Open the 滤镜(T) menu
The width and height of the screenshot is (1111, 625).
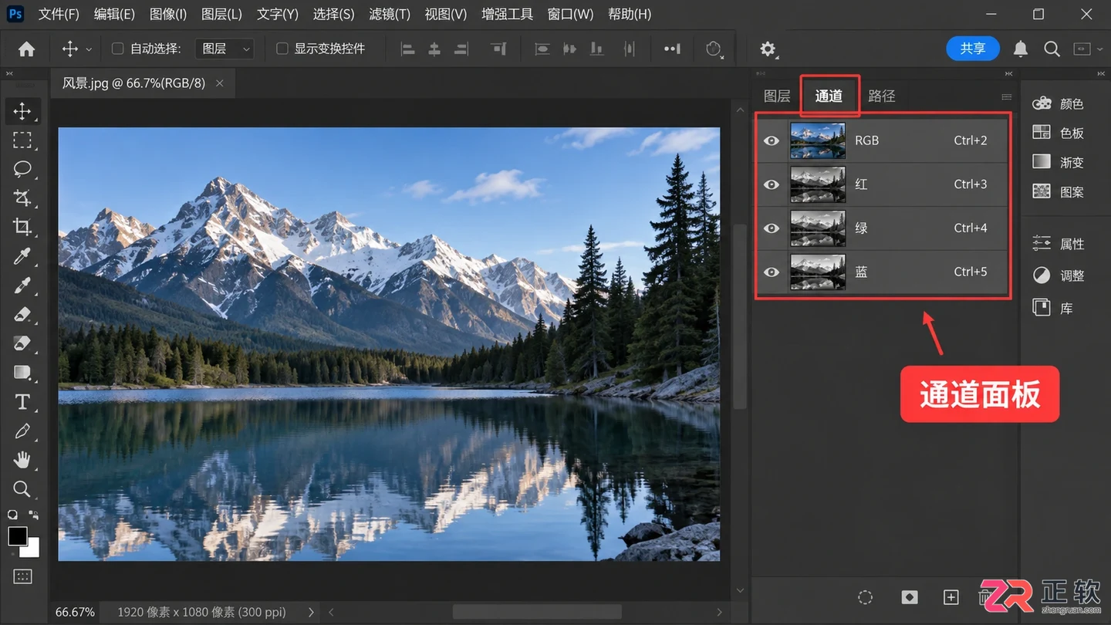point(390,14)
